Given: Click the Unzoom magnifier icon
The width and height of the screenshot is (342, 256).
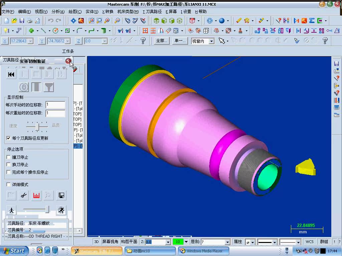Looking at the screenshot, I should coord(117,21).
